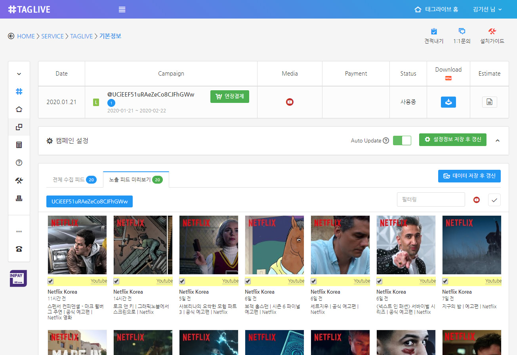Open HOME breadcrumb link
Image resolution: width=517 pixels, height=355 pixels.
[26, 36]
